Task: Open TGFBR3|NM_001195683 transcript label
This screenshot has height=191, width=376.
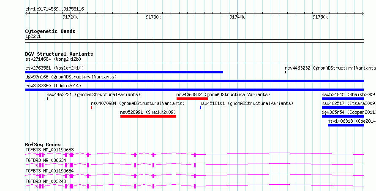Action: [49, 150]
